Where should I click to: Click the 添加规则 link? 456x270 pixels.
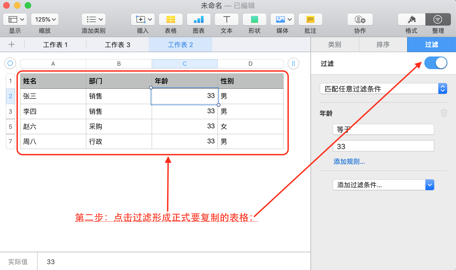coord(349,162)
